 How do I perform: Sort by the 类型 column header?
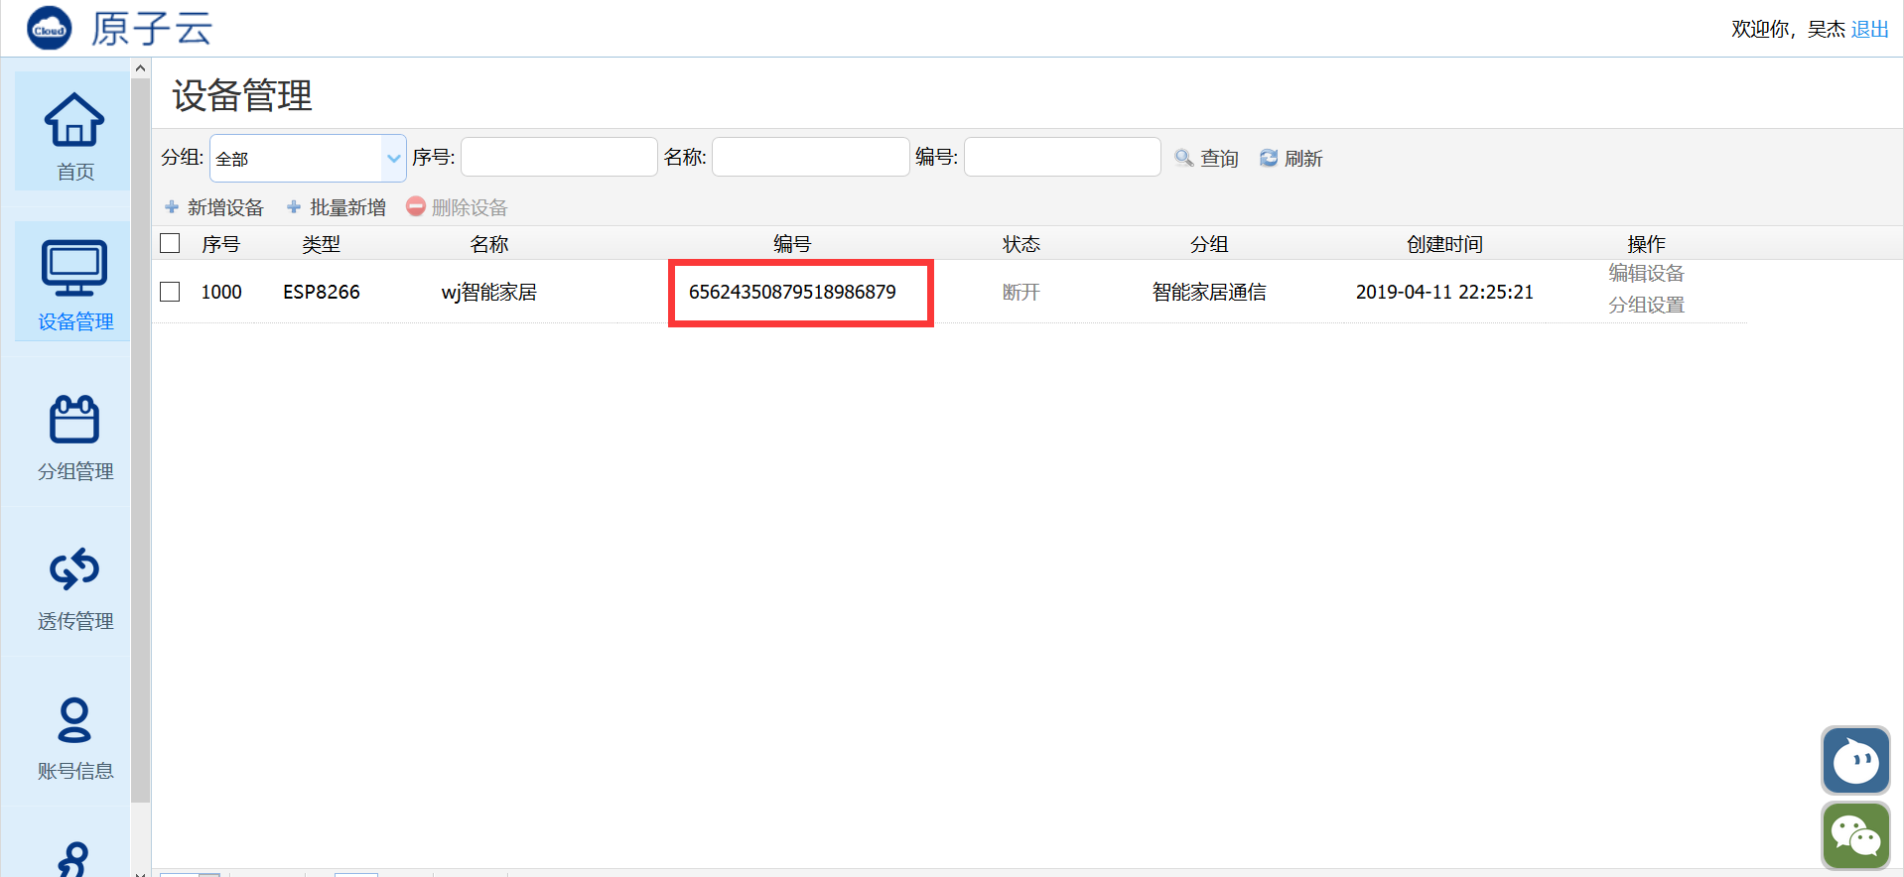[x=321, y=244]
